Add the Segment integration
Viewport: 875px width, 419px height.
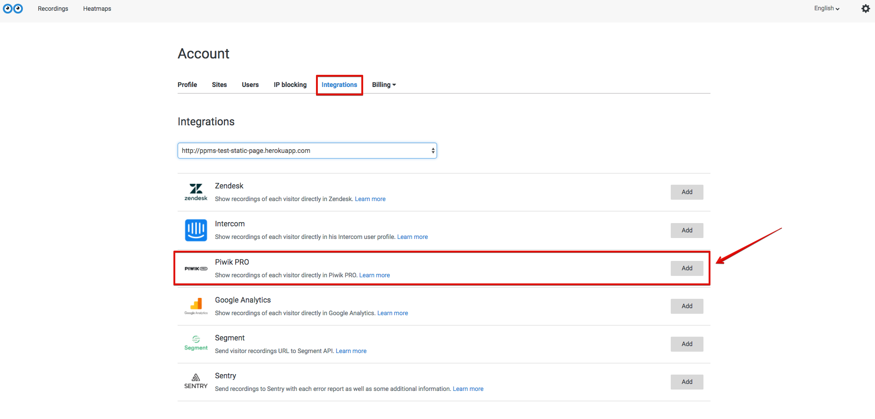(687, 344)
